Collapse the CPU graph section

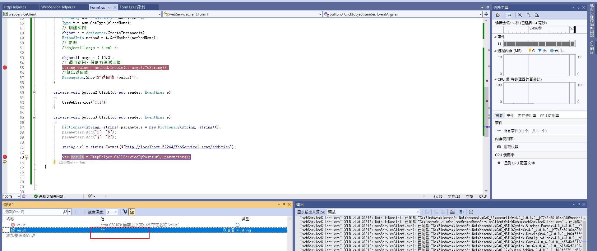(495, 79)
